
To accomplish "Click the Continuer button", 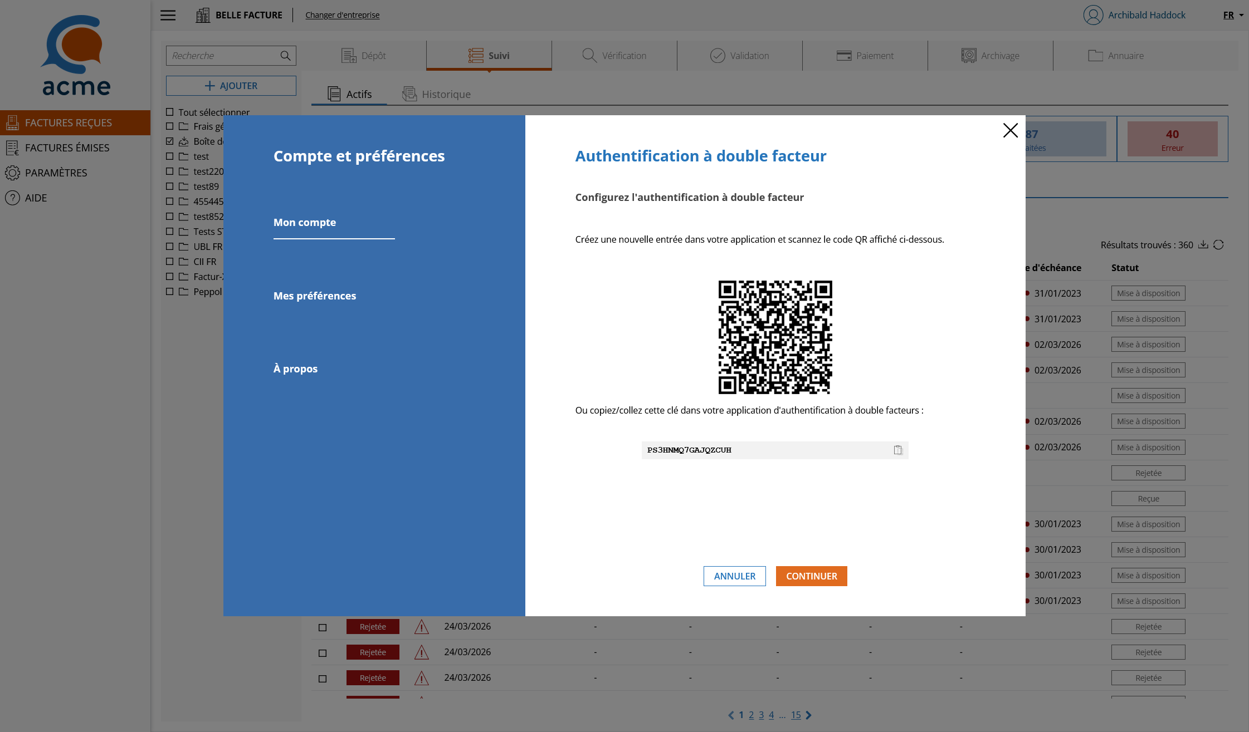I will [811, 576].
